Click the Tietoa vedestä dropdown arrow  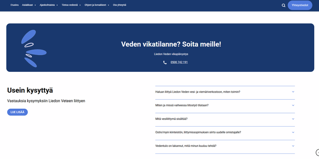[x=80, y=5]
